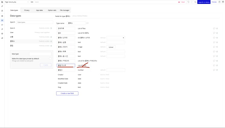Click the Preview link
Image resolution: width=225 pixels, height=128 pixels.
pos(214,2)
